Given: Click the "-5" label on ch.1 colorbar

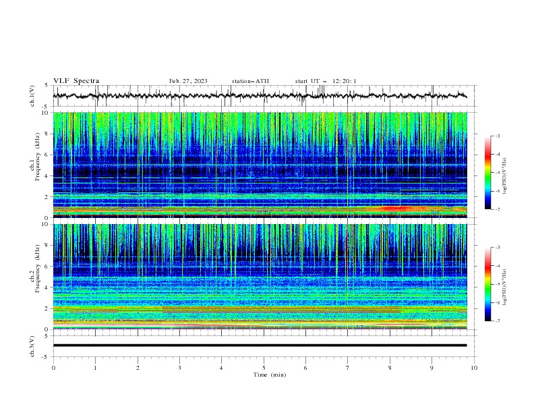Looking at the screenshot, I should click(497, 173).
